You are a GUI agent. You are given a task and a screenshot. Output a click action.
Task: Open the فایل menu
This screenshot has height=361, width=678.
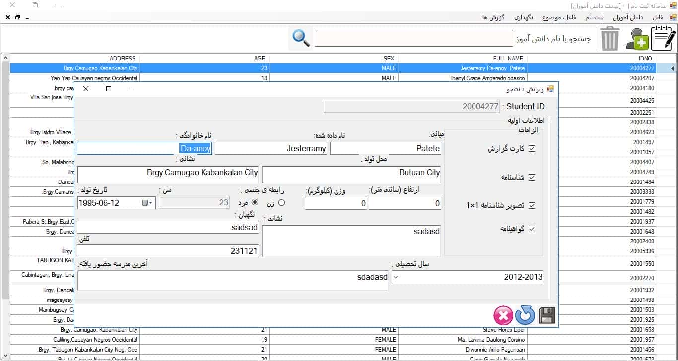coord(658,17)
